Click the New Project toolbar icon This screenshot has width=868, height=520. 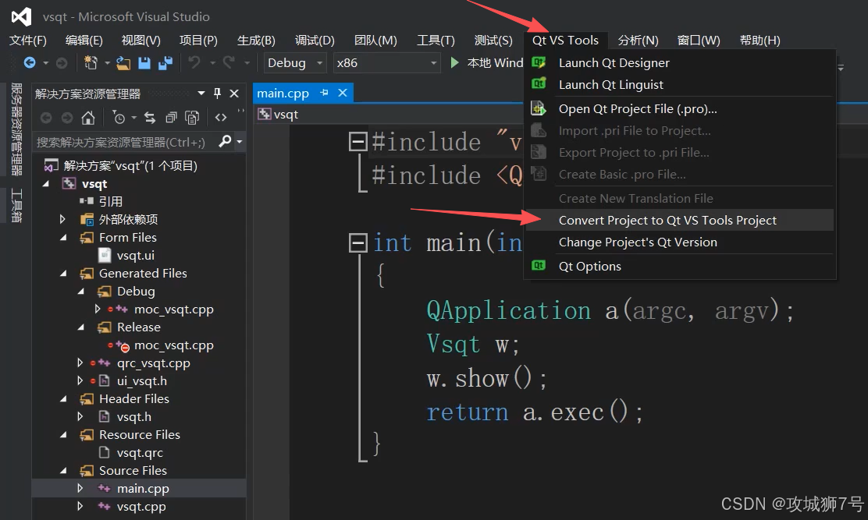point(91,63)
